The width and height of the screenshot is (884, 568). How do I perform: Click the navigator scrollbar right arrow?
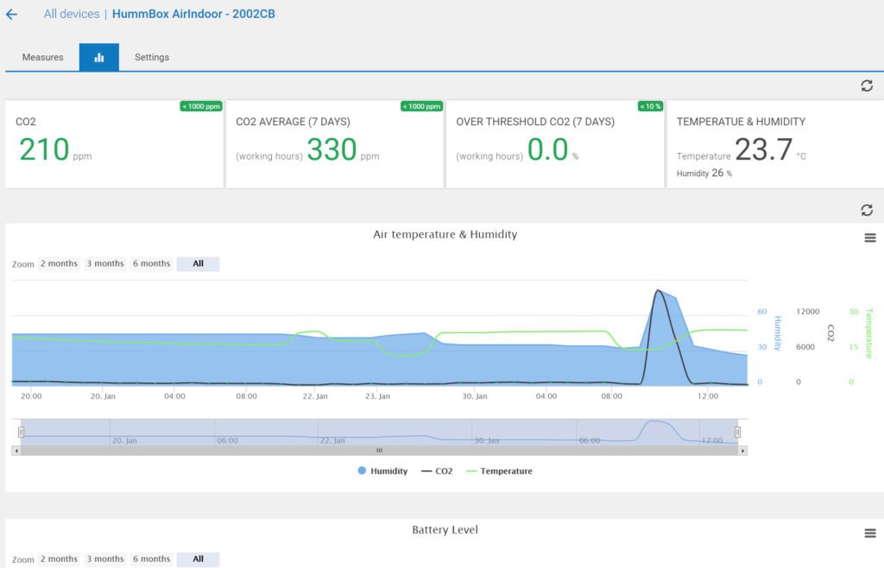743,451
